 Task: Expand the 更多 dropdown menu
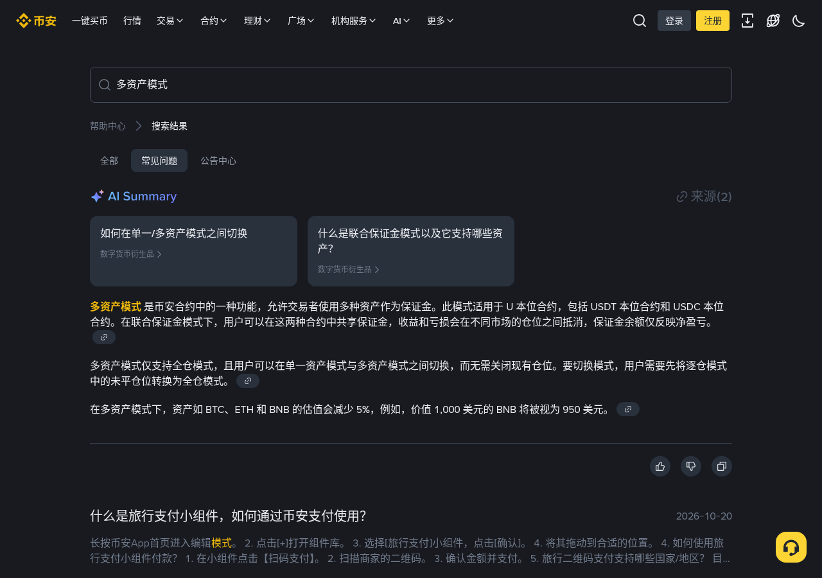click(x=441, y=21)
